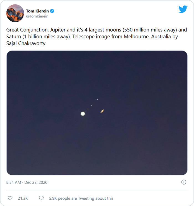
Task: Click the info circle icon
Action: pos(183,182)
